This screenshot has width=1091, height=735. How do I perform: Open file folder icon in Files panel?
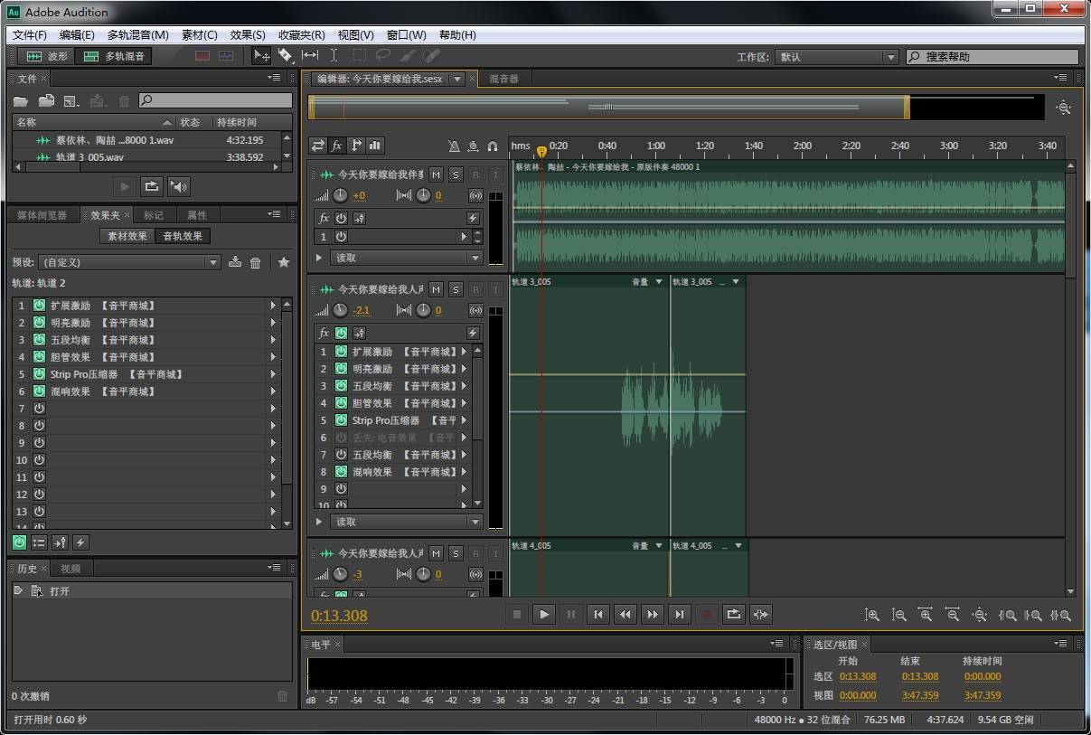[21, 101]
